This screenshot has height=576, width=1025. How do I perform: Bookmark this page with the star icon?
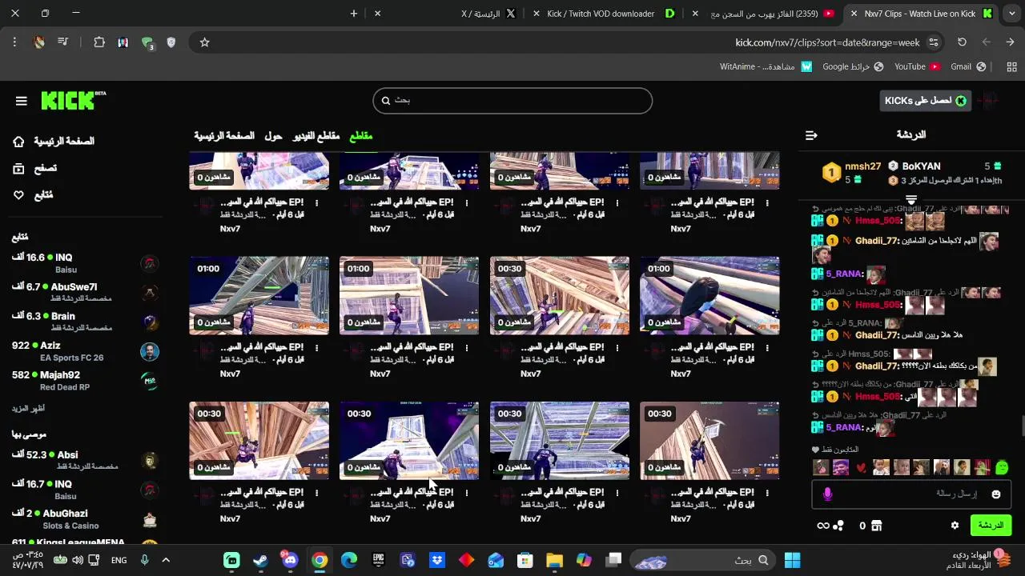point(204,42)
